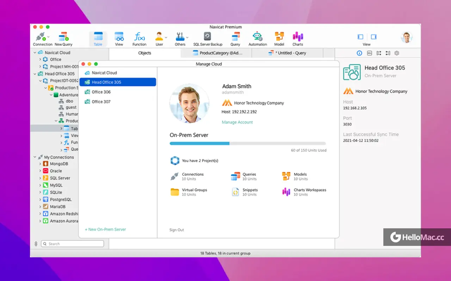This screenshot has width=451, height=281.
Task: Click the "60 of 150 Units Used" text
Action: pos(309,150)
